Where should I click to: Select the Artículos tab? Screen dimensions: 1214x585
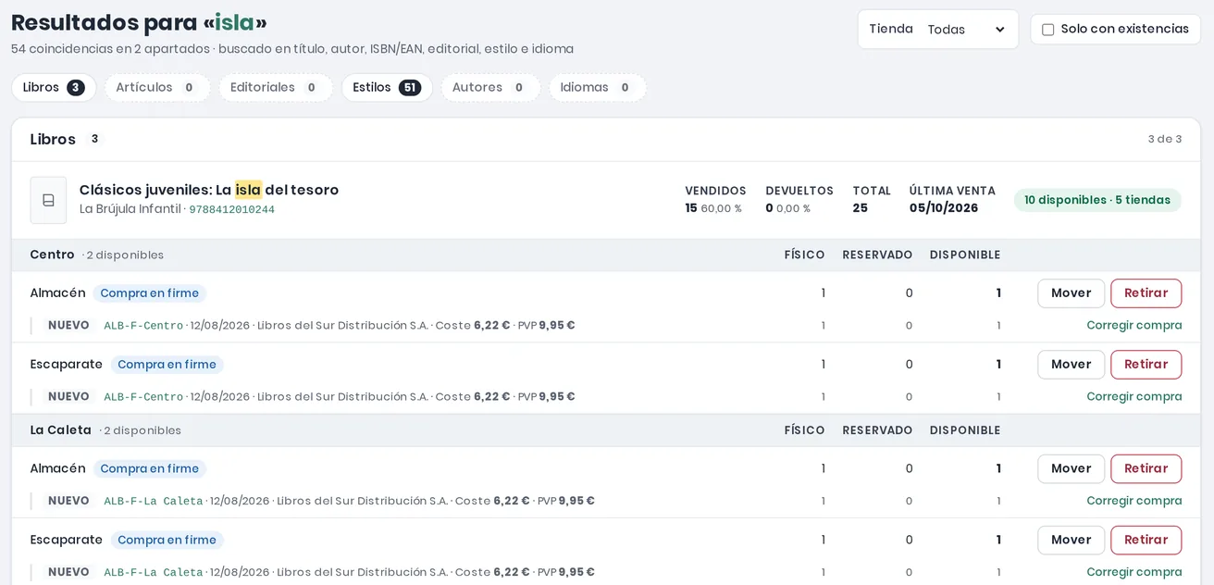[x=157, y=88]
